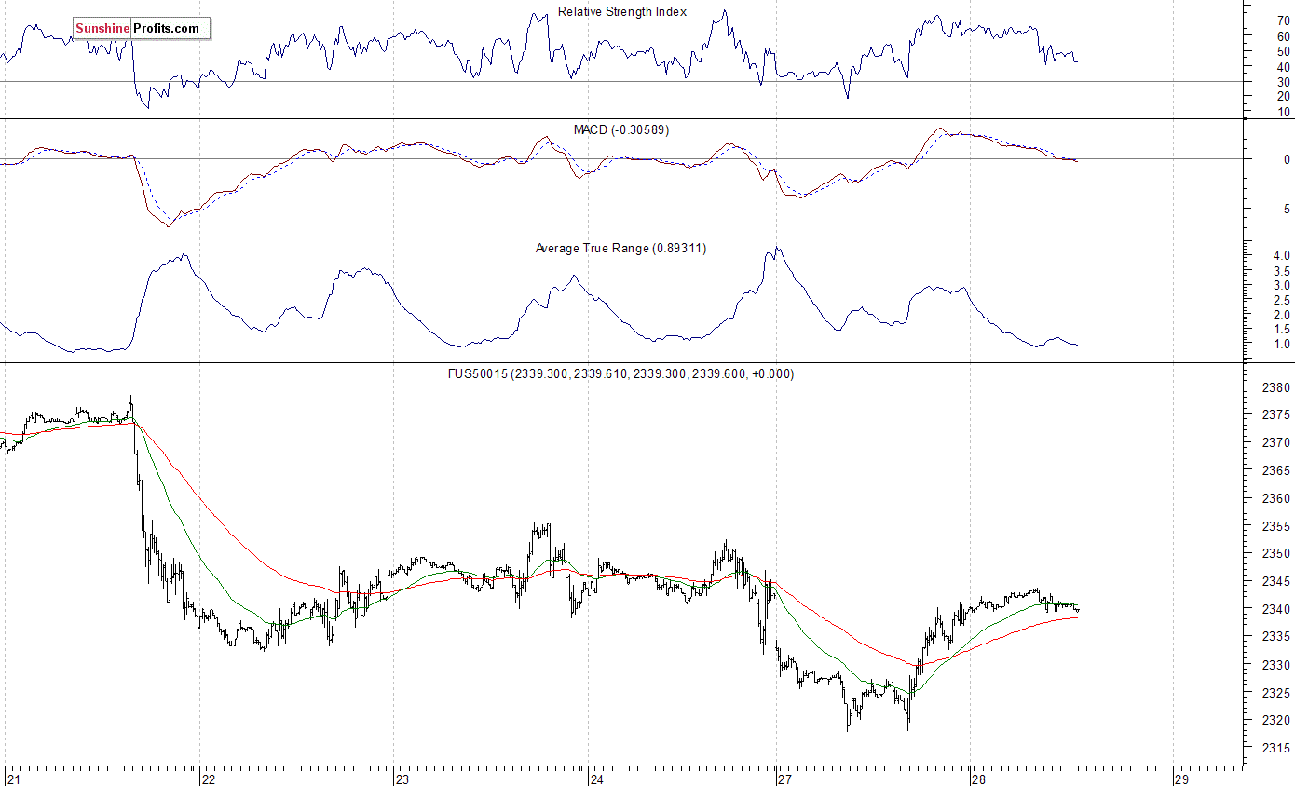Click the RSI 30 axis label
The image size is (1295, 786).
click(1284, 82)
